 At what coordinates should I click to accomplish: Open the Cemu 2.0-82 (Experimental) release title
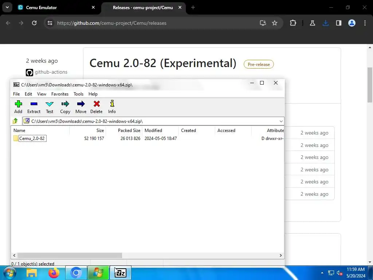163,63
